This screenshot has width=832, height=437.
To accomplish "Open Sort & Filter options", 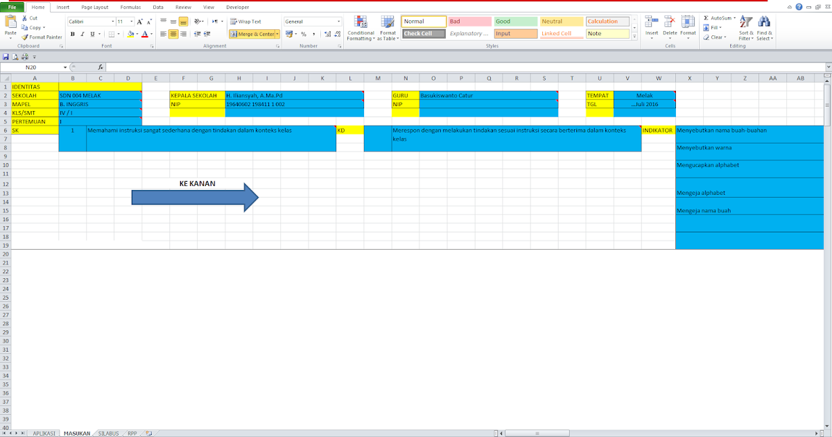I will [x=746, y=28].
